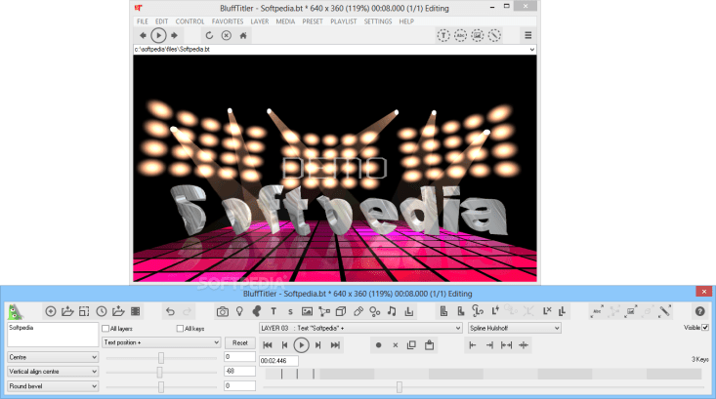Open the hamburger menu in main window
Viewport: 716px width, 399px height.
click(x=527, y=35)
